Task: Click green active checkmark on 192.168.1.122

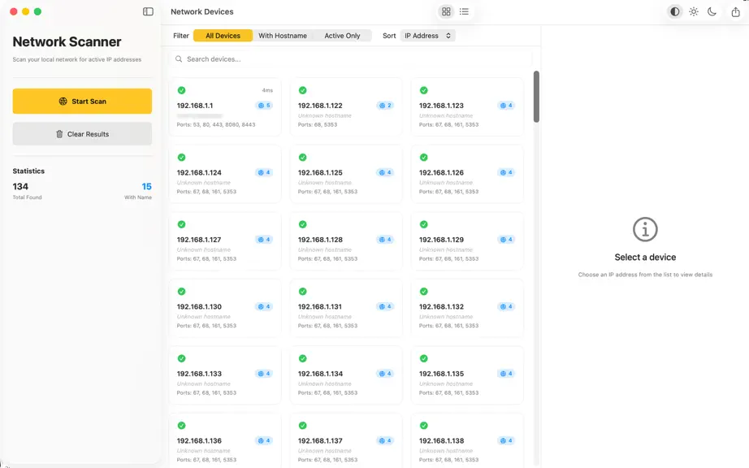Action: pyautogui.click(x=302, y=90)
